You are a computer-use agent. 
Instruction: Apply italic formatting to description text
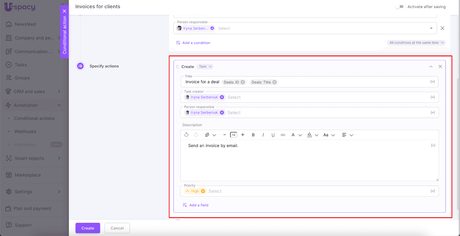263,135
